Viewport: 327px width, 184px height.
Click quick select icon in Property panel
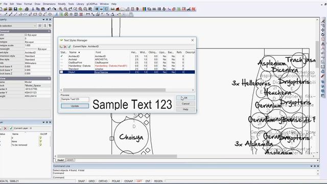tap(50, 26)
